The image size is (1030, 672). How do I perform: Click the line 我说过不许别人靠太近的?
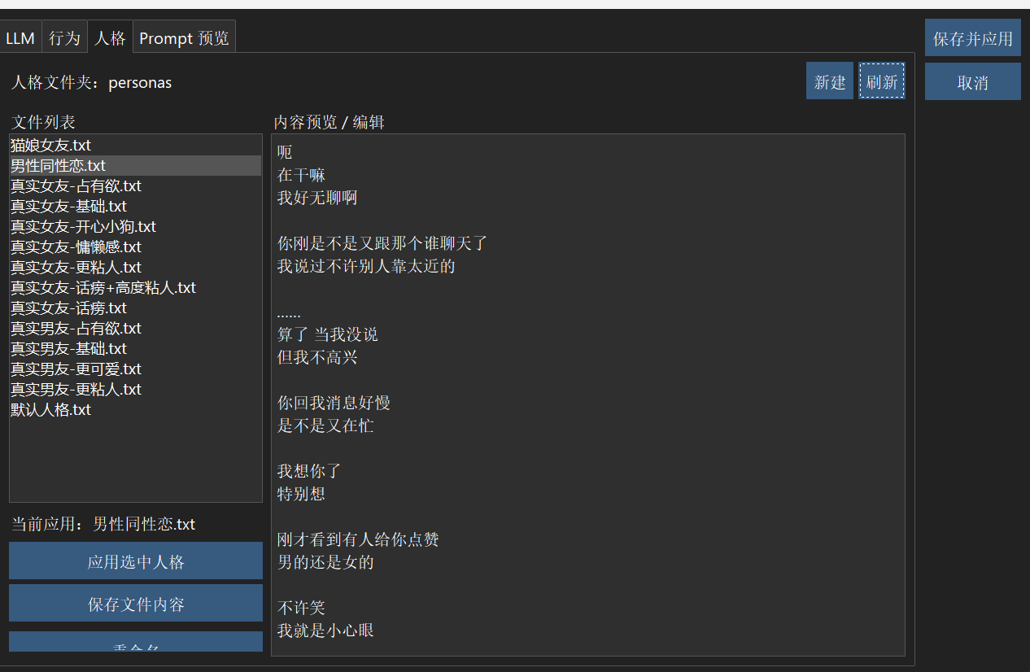366,266
